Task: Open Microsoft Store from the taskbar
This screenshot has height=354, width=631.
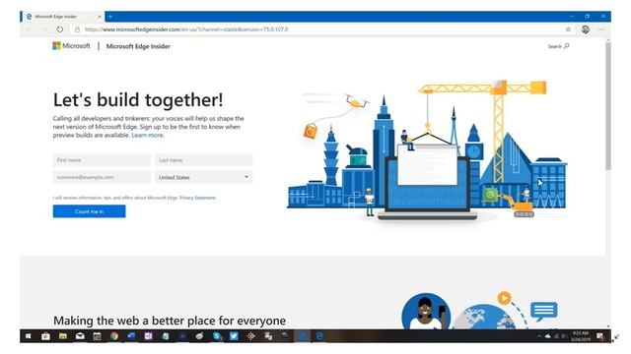Action: [45, 336]
